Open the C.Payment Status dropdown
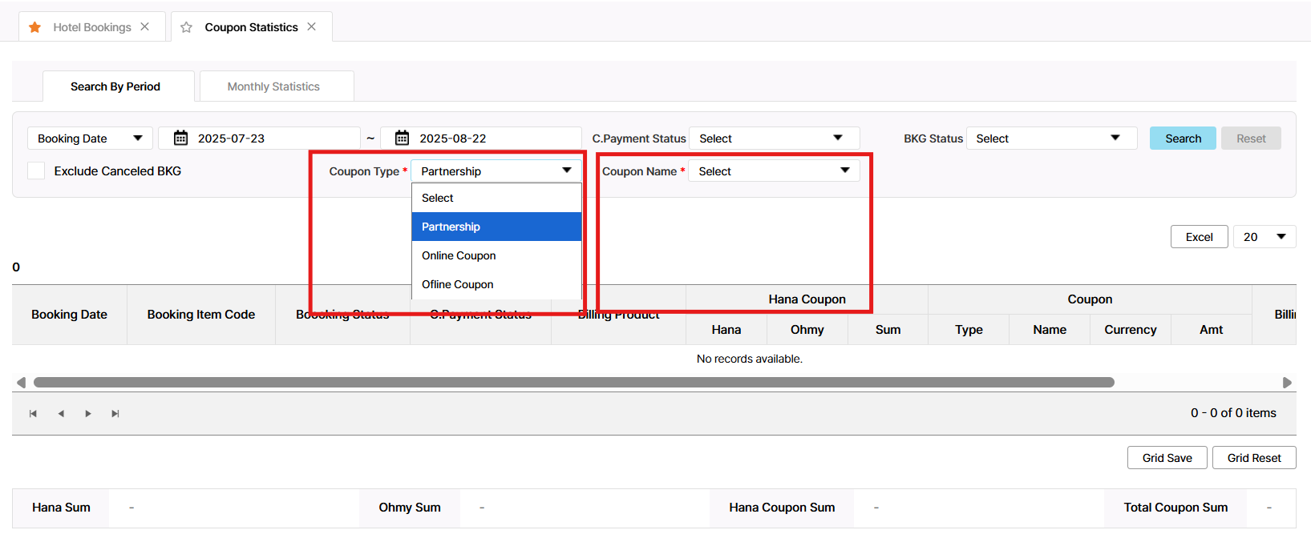1311x534 pixels. pyautogui.click(x=773, y=139)
